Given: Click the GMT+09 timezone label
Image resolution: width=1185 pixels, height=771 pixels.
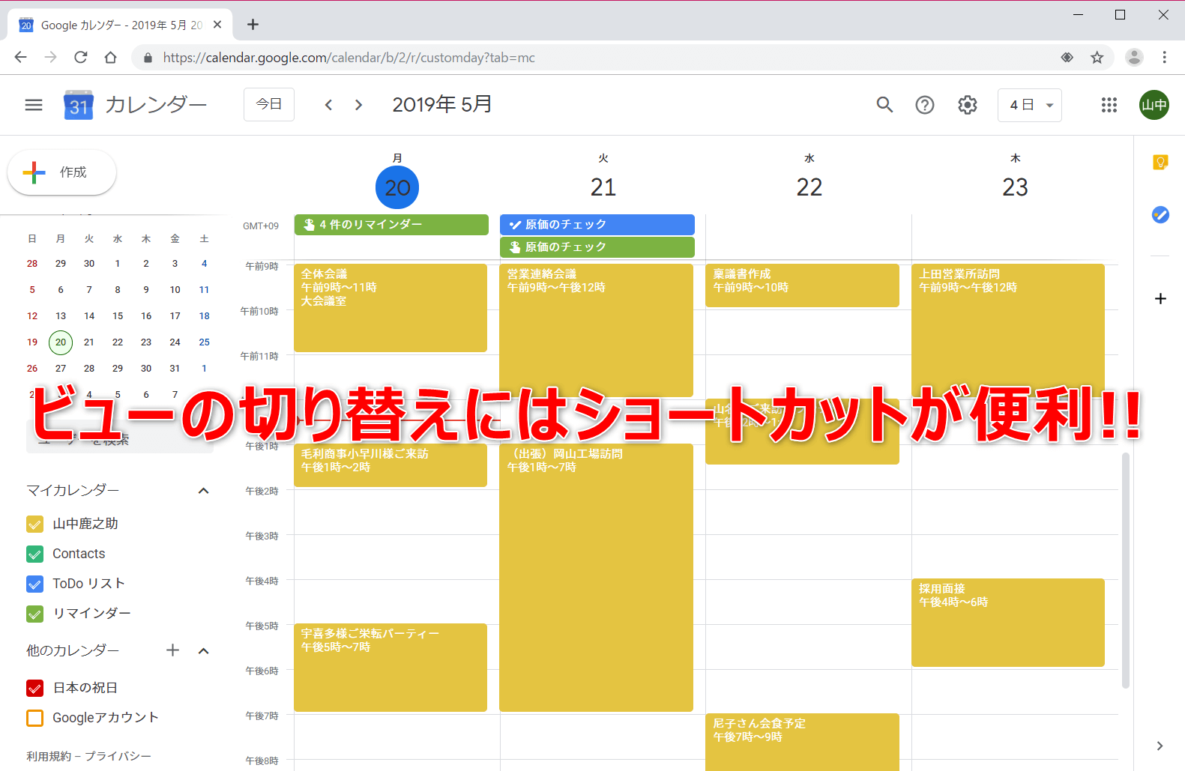Looking at the screenshot, I should pyautogui.click(x=261, y=226).
